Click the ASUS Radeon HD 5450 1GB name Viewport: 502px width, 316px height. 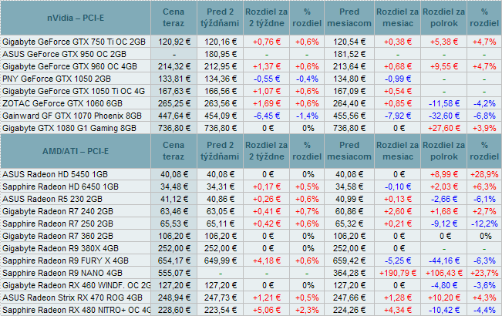point(55,174)
